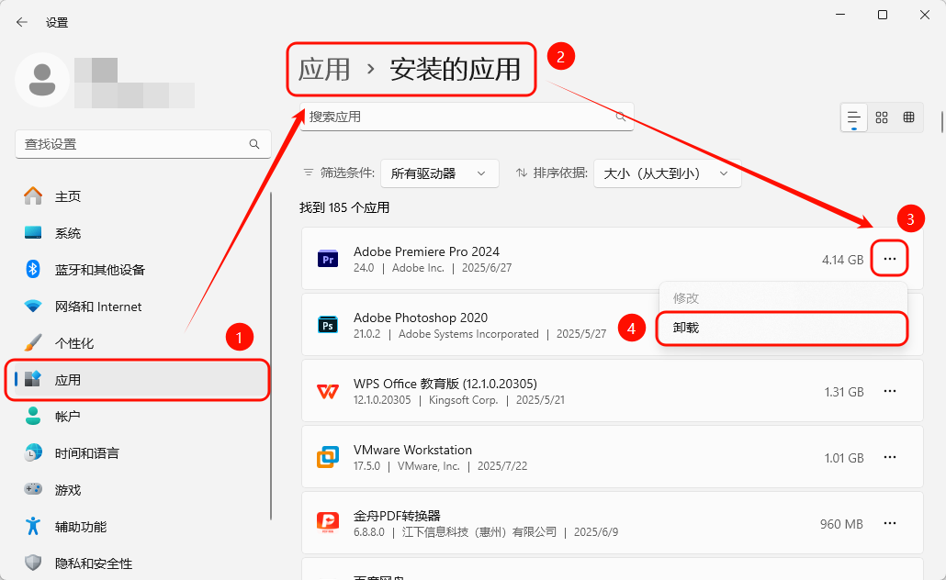The height and width of the screenshot is (580, 946).
Task: Select 金舟PDF转换器 title text
Action: click(x=397, y=516)
